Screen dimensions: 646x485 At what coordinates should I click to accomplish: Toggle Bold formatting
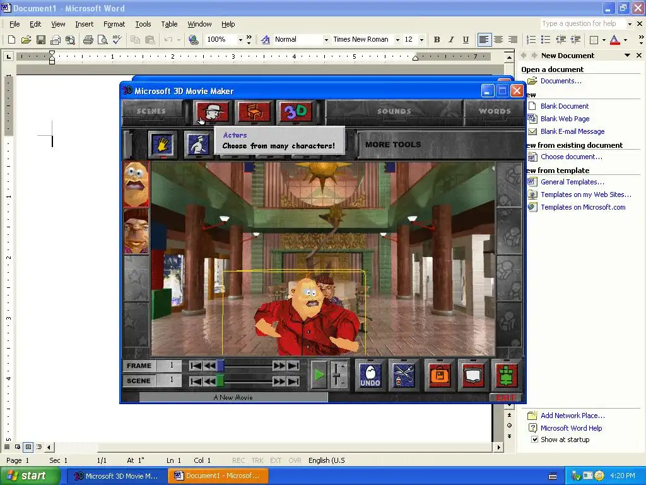(437, 40)
